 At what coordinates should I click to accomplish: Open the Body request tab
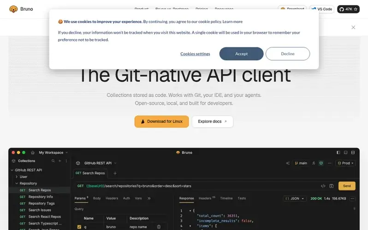pyautogui.click(x=97, y=198)
